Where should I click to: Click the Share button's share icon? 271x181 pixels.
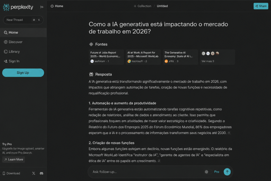coord(257,6)
